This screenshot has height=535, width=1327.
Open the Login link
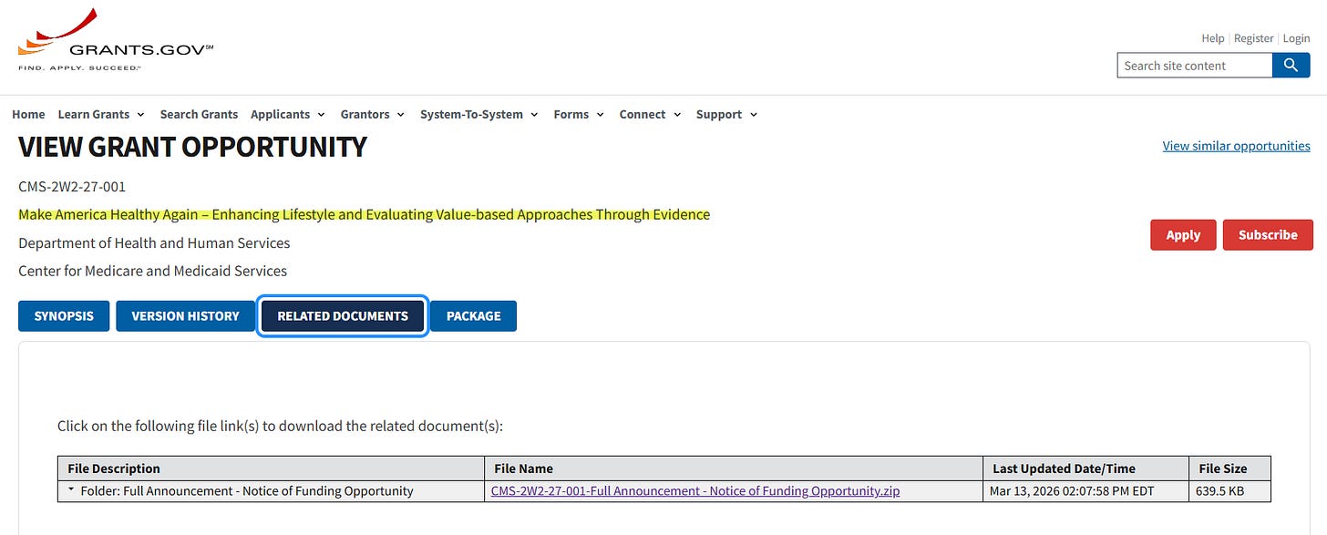pyautogui.click(x=1296, y=38)
